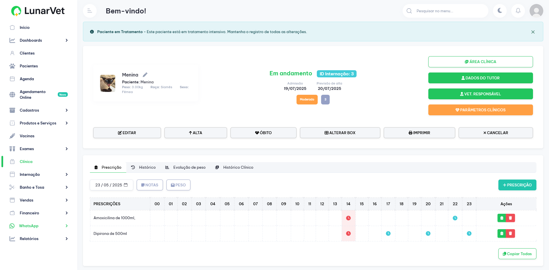549x270 pixels.
Task: Click the WhatsApp icon in sidebar
Action: click(12, 226)
